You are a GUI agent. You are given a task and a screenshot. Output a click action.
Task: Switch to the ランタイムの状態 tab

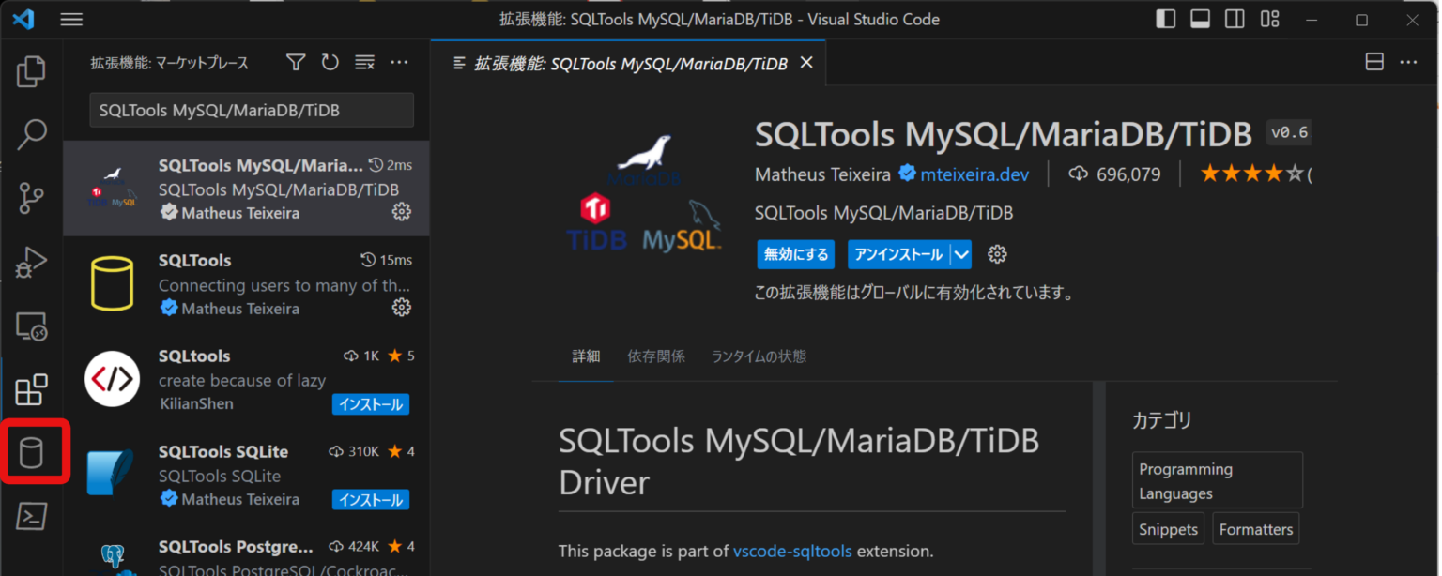point(758,356)
